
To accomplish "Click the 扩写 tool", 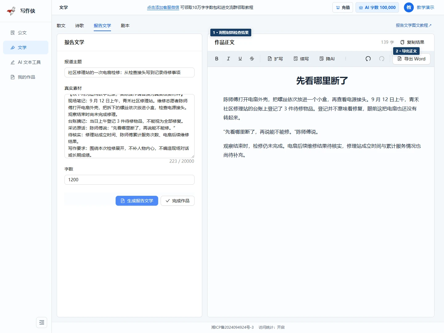I will point(275,59).
